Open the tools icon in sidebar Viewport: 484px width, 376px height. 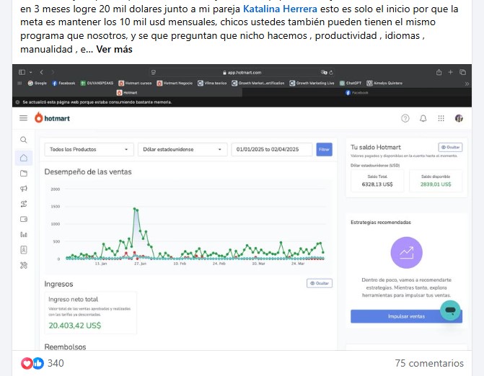pos(24,265)
